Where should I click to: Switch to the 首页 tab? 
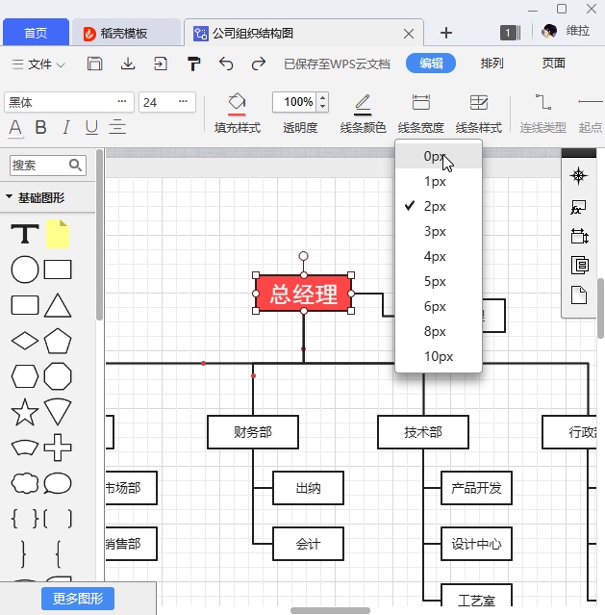tap(36, 33)
